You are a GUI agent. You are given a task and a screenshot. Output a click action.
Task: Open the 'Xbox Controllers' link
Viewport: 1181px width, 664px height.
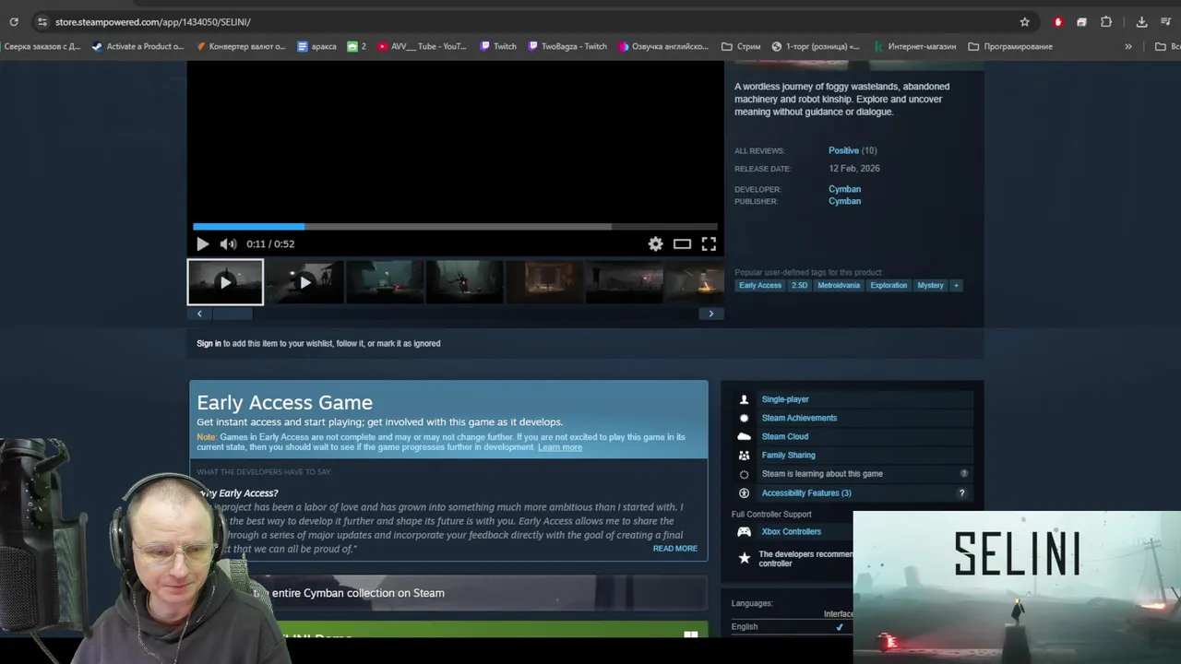pyautogui.click(x=792, y=531)
